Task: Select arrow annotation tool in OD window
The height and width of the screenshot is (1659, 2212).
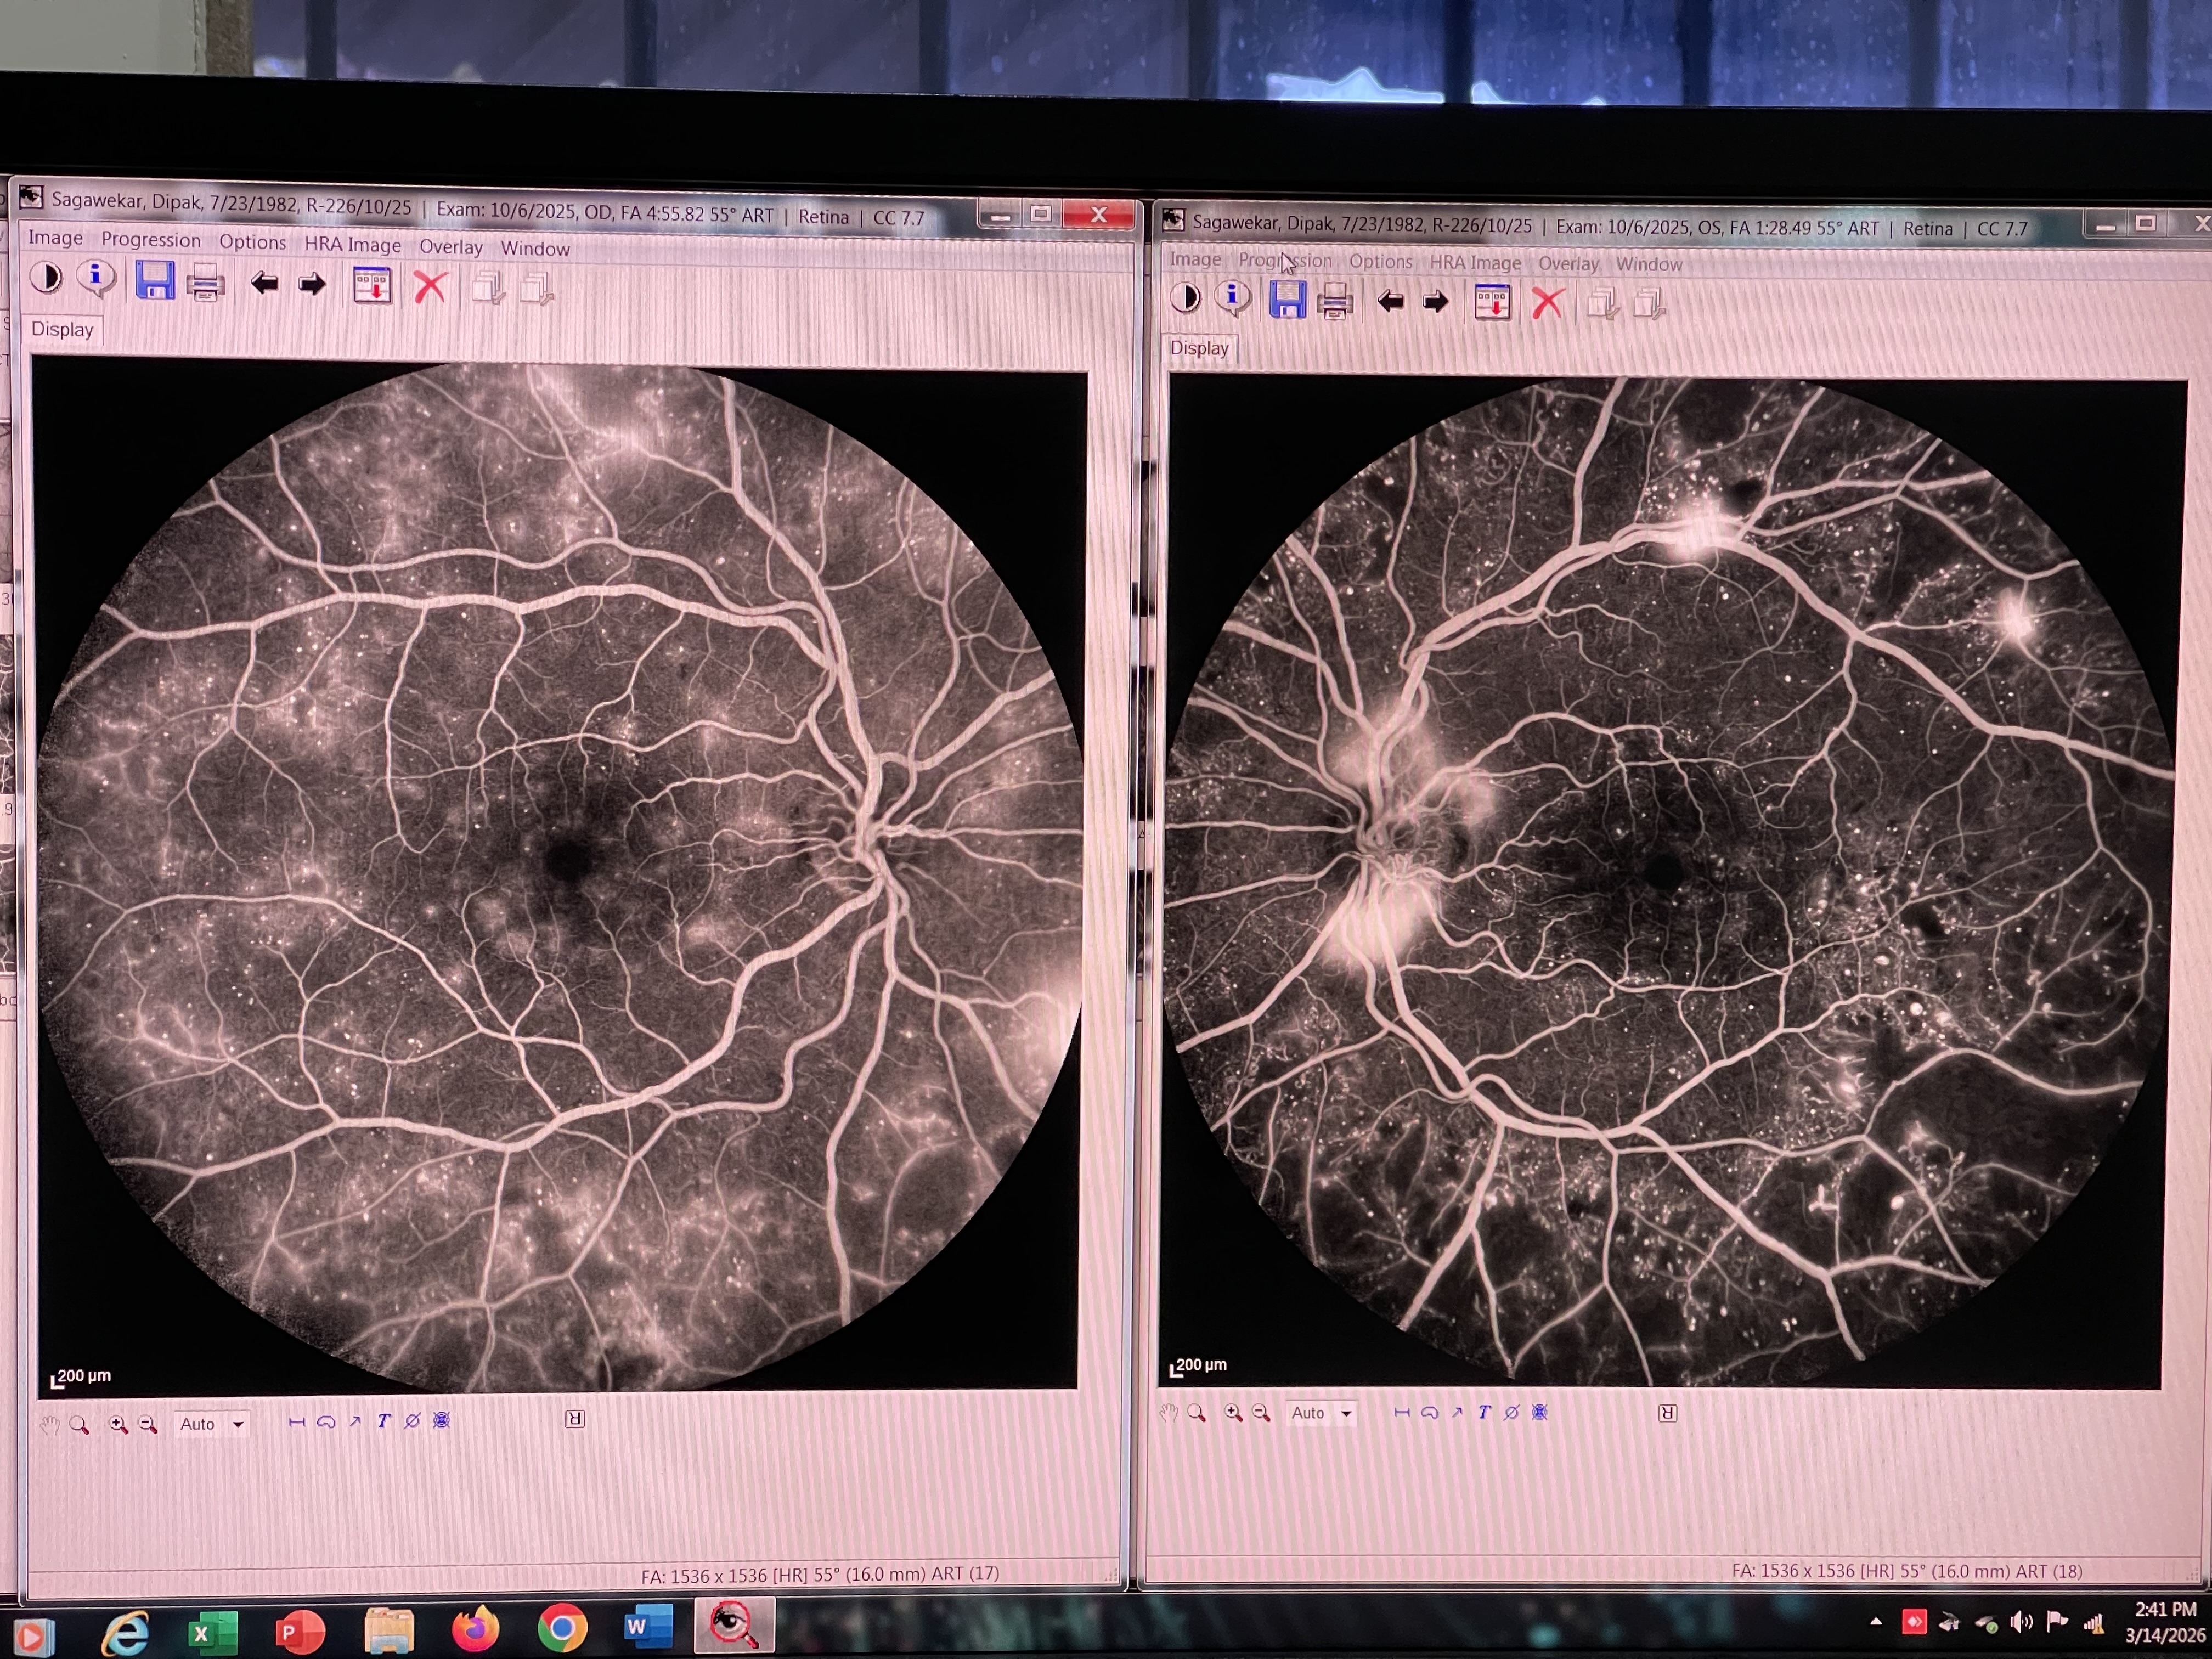Action: click(354, 1421)
